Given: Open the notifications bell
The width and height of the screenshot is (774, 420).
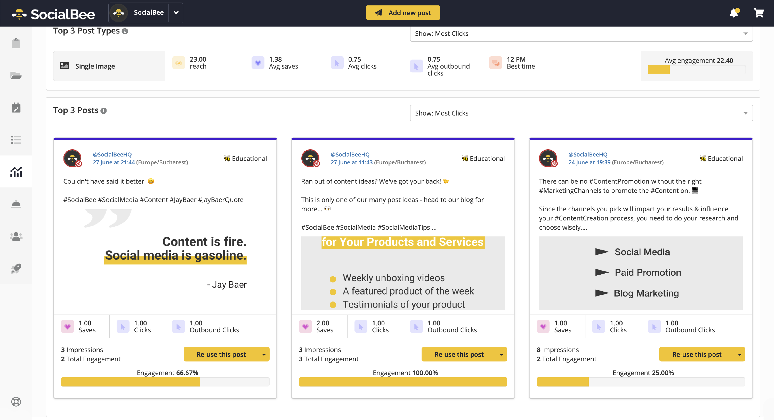Looking at the screenshot, I should point(734,13).
